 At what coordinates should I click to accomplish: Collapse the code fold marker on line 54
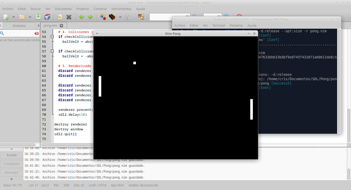coord(52,37)
